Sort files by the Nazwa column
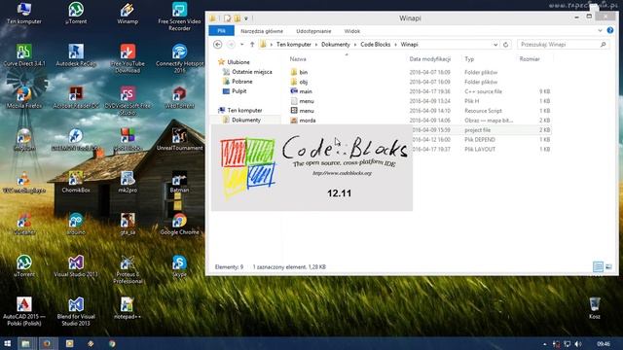 click(298, 58)
